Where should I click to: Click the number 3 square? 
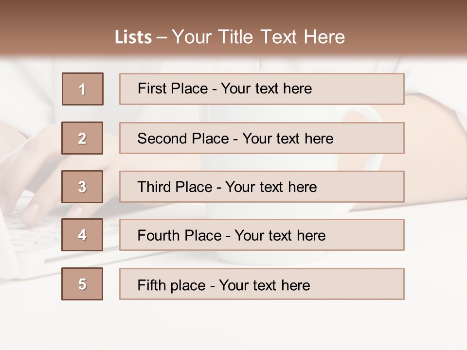[x=82, y=187]
